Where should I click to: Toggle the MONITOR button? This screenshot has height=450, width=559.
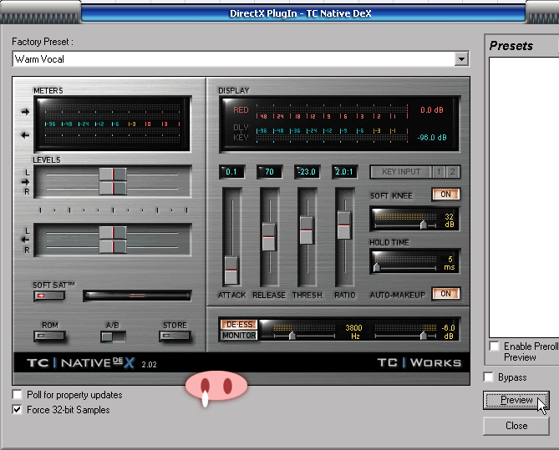(239, 336)
